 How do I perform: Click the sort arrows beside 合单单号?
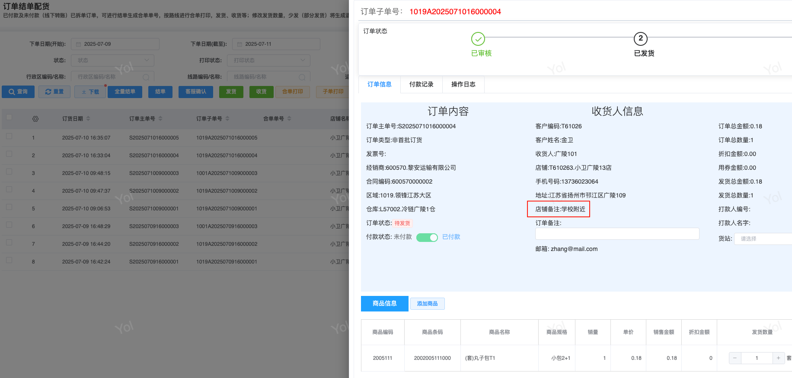click(x=289, y=118)
